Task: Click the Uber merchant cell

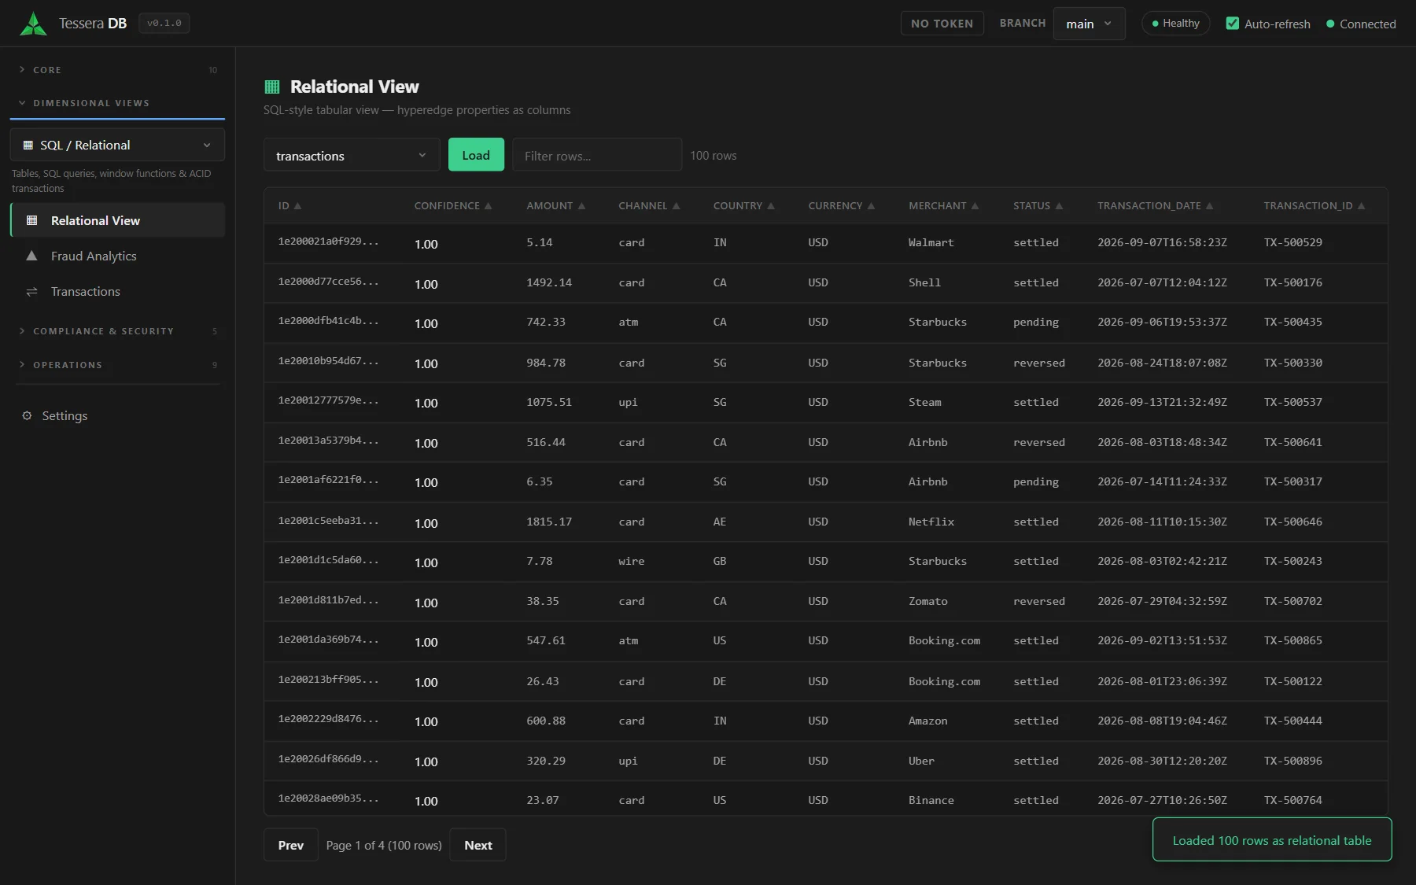Action: [921, 761]
